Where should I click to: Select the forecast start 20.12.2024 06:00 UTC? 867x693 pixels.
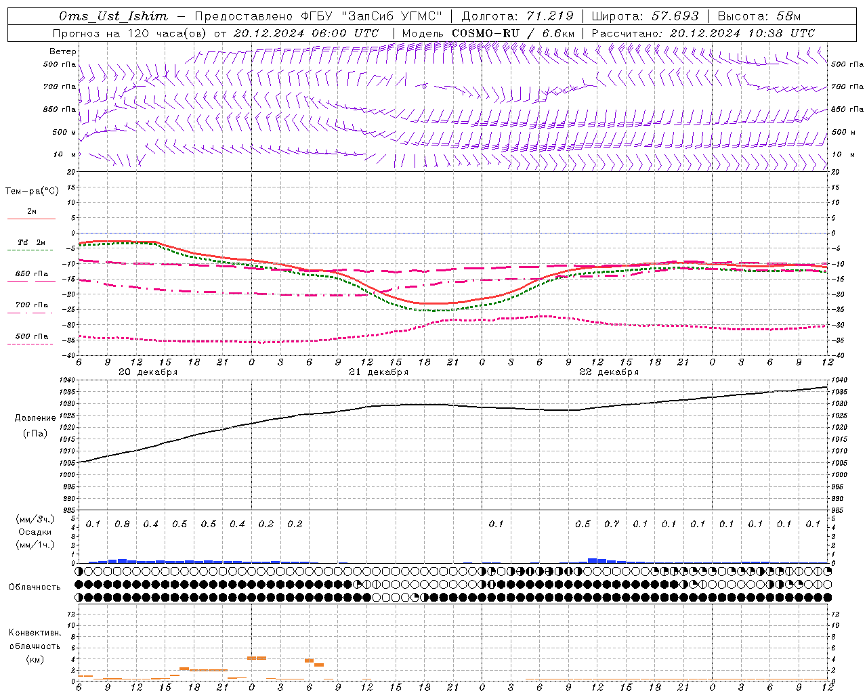(x=306, y=33)
